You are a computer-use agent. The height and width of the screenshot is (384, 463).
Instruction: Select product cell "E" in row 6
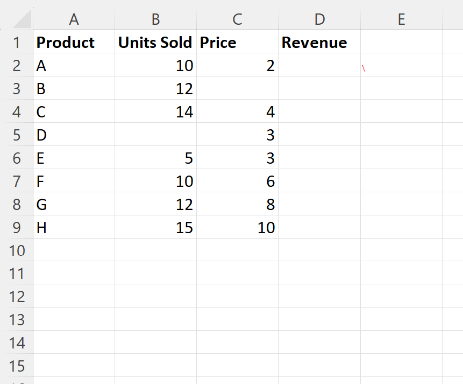pyautogui.click(x=74, y=158)
